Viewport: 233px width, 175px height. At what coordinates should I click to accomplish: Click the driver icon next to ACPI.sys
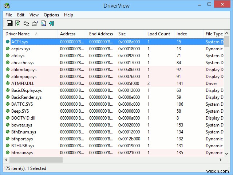click(x=8, y=42)
